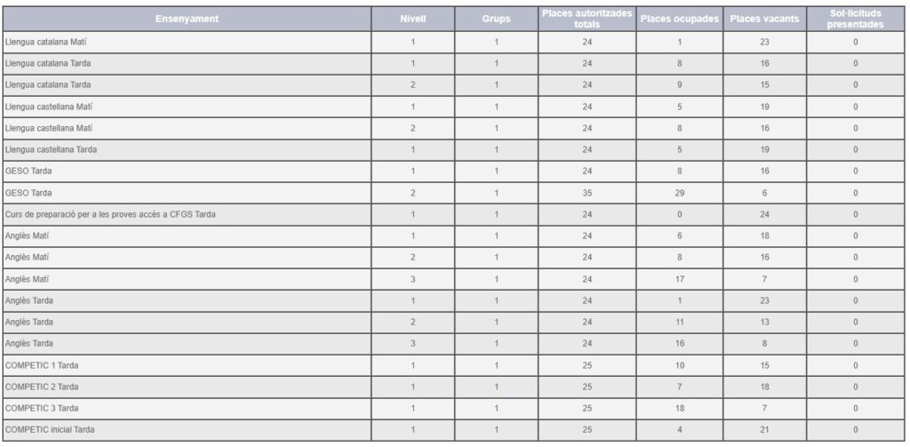The width and height of the screenshot is (910, 447).
Task: Click the vacant places value 21
Action: point(764,430)
